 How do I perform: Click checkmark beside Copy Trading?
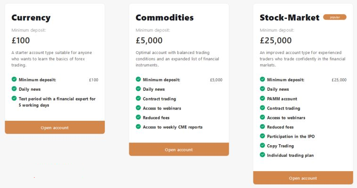262,145
